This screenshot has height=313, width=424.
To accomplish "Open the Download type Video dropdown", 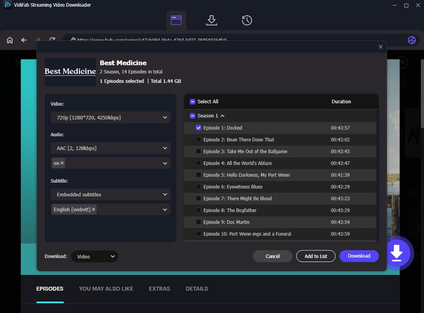I will pos(95,256).
